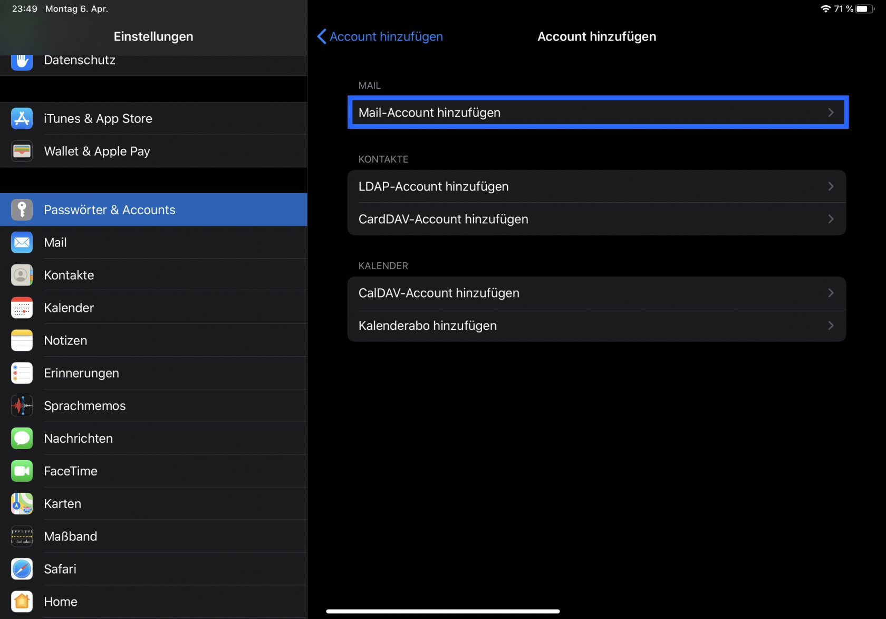Tap the Mail envelope icon
The image size is (886, 619).
(22, 243)
